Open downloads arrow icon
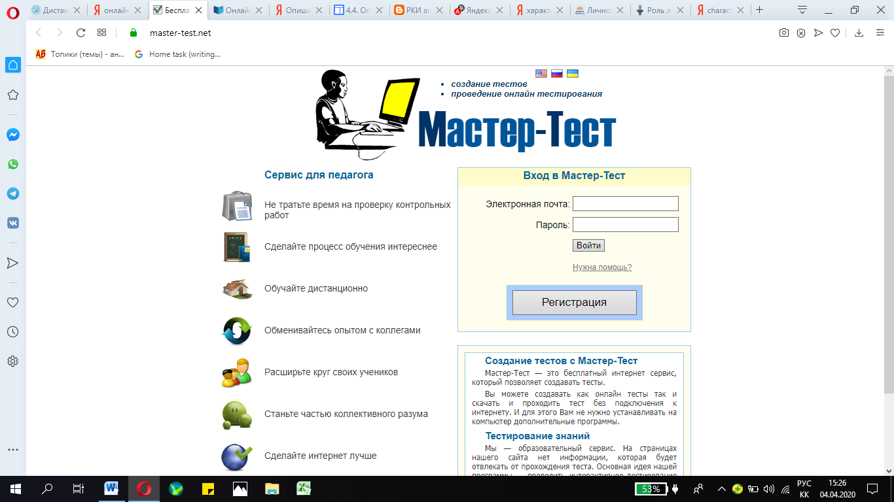894x502 pixels. tap(859, 33)
